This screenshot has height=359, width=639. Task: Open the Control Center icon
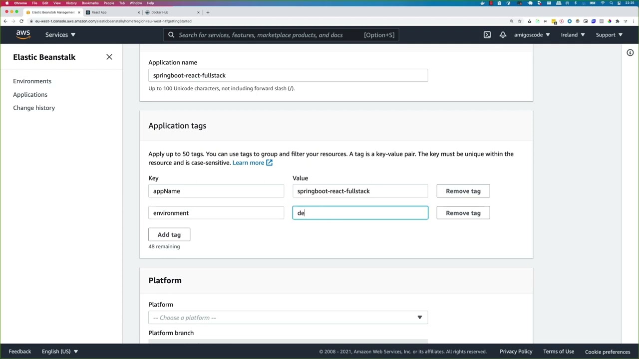[620, 3]
